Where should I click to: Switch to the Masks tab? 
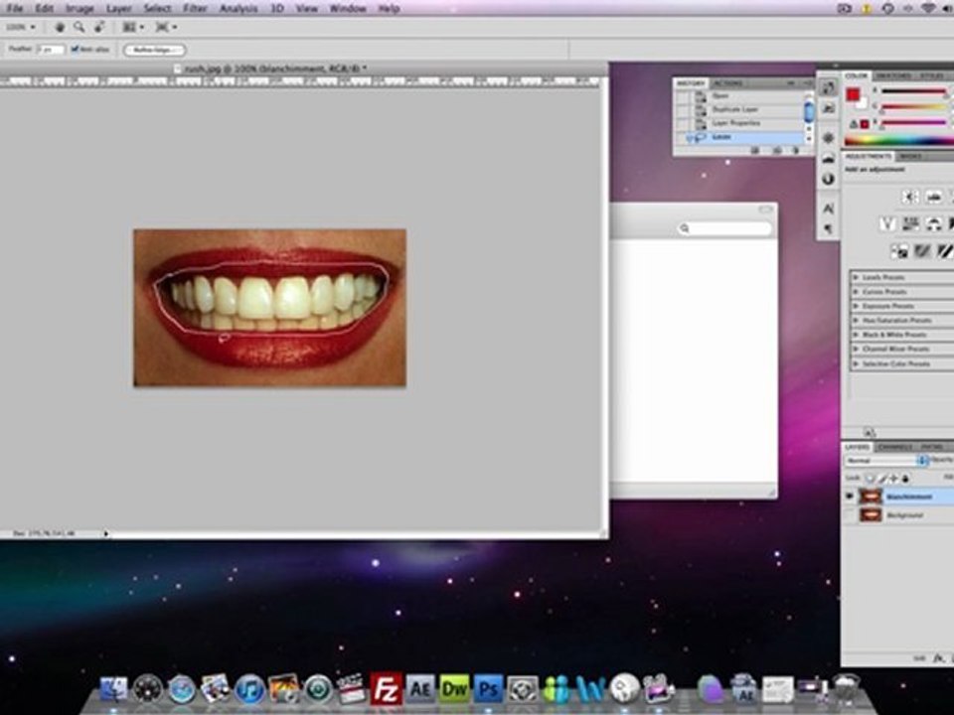[911, 156]
